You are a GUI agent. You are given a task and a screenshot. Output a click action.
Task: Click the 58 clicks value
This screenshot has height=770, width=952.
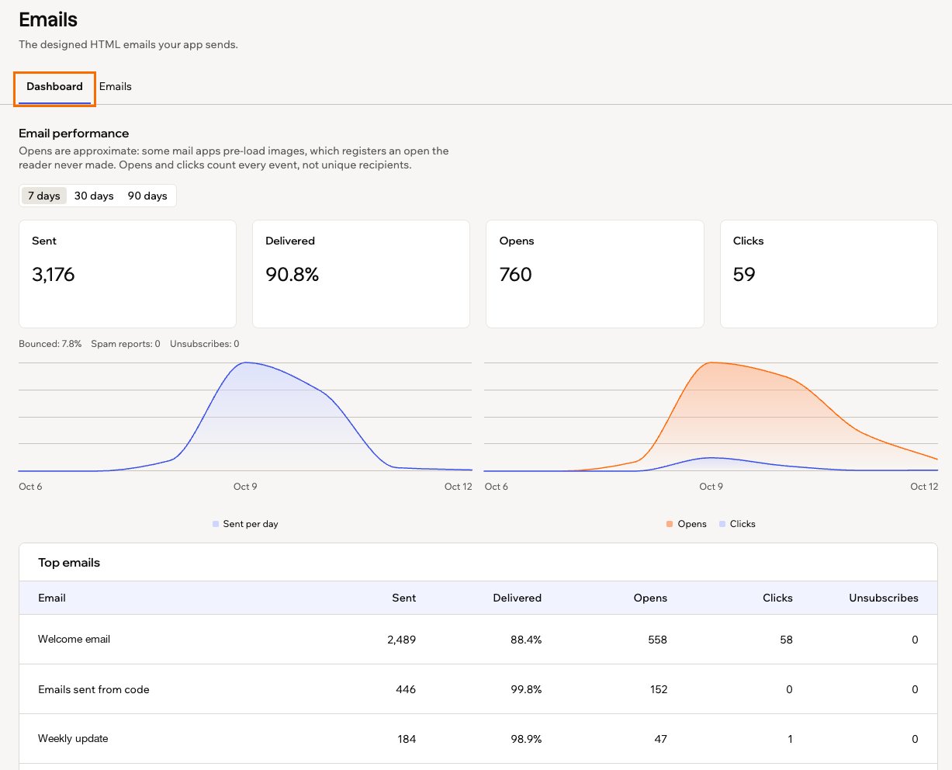click(786, 640)
